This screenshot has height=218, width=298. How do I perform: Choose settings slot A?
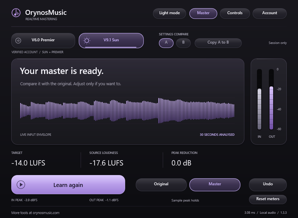pos(166,43)
